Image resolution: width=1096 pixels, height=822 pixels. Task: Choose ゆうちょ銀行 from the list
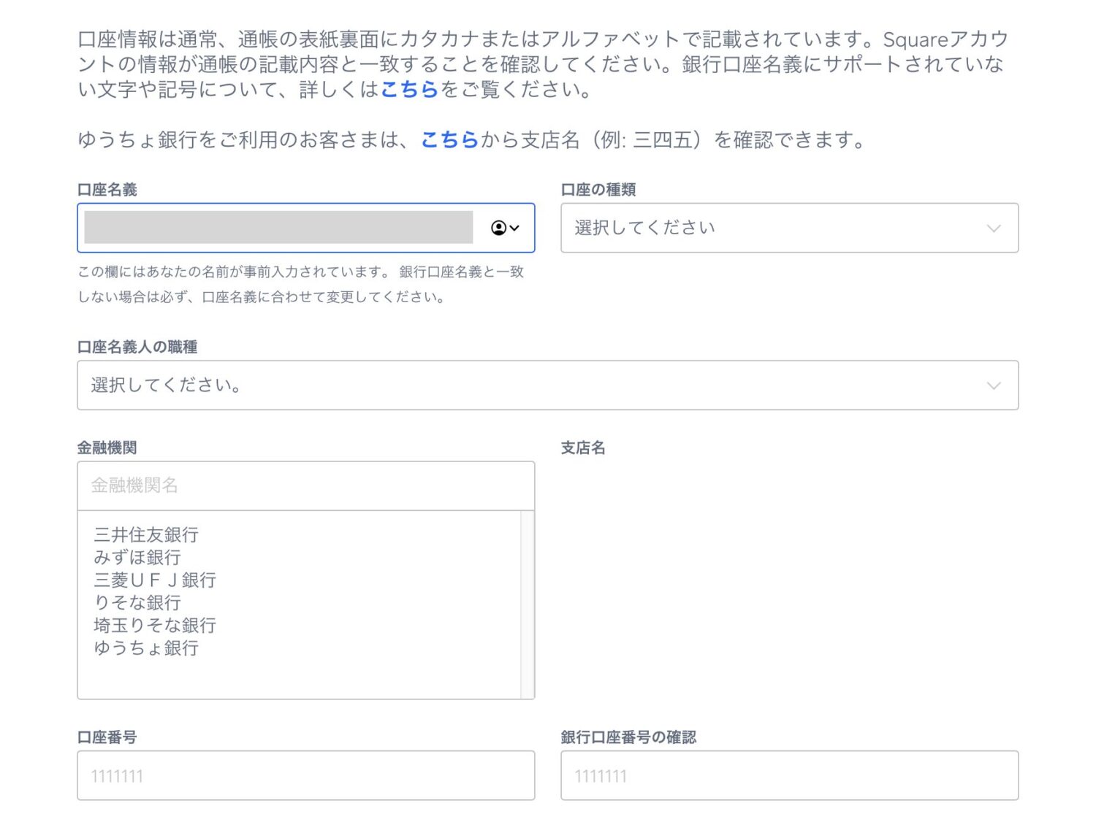tap(147, 648)
